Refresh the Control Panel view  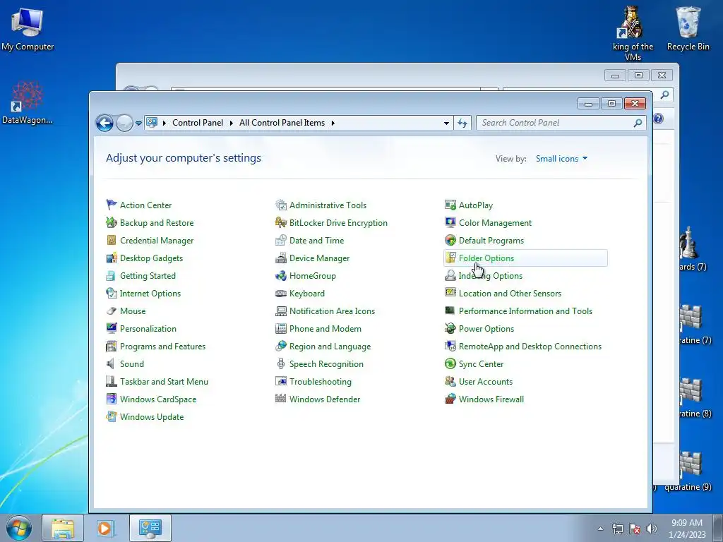462,123
